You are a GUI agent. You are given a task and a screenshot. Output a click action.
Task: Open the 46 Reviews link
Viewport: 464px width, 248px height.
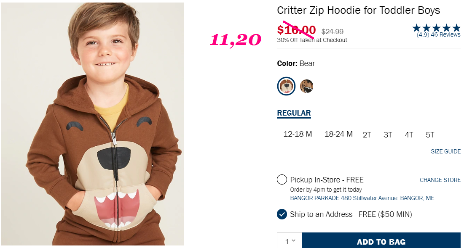click(x=445, y=35)
